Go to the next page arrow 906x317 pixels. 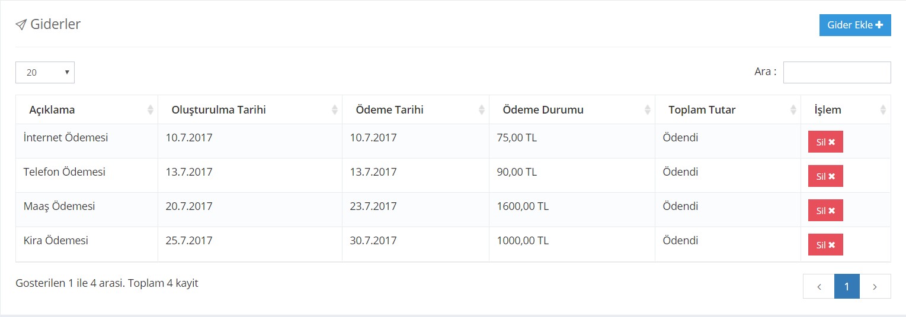(875, 286)
